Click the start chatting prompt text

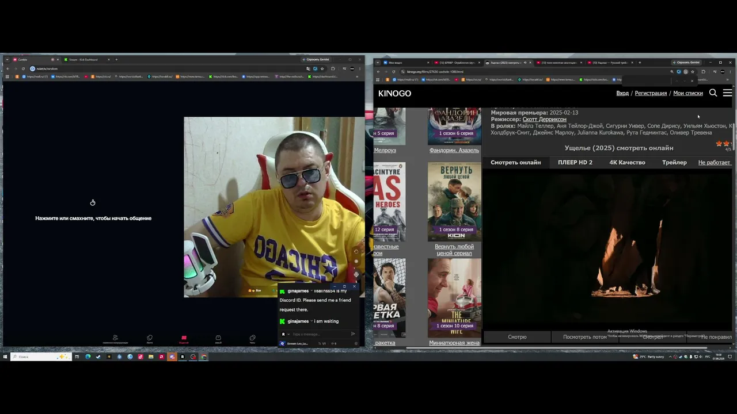(x=93, y=218)
